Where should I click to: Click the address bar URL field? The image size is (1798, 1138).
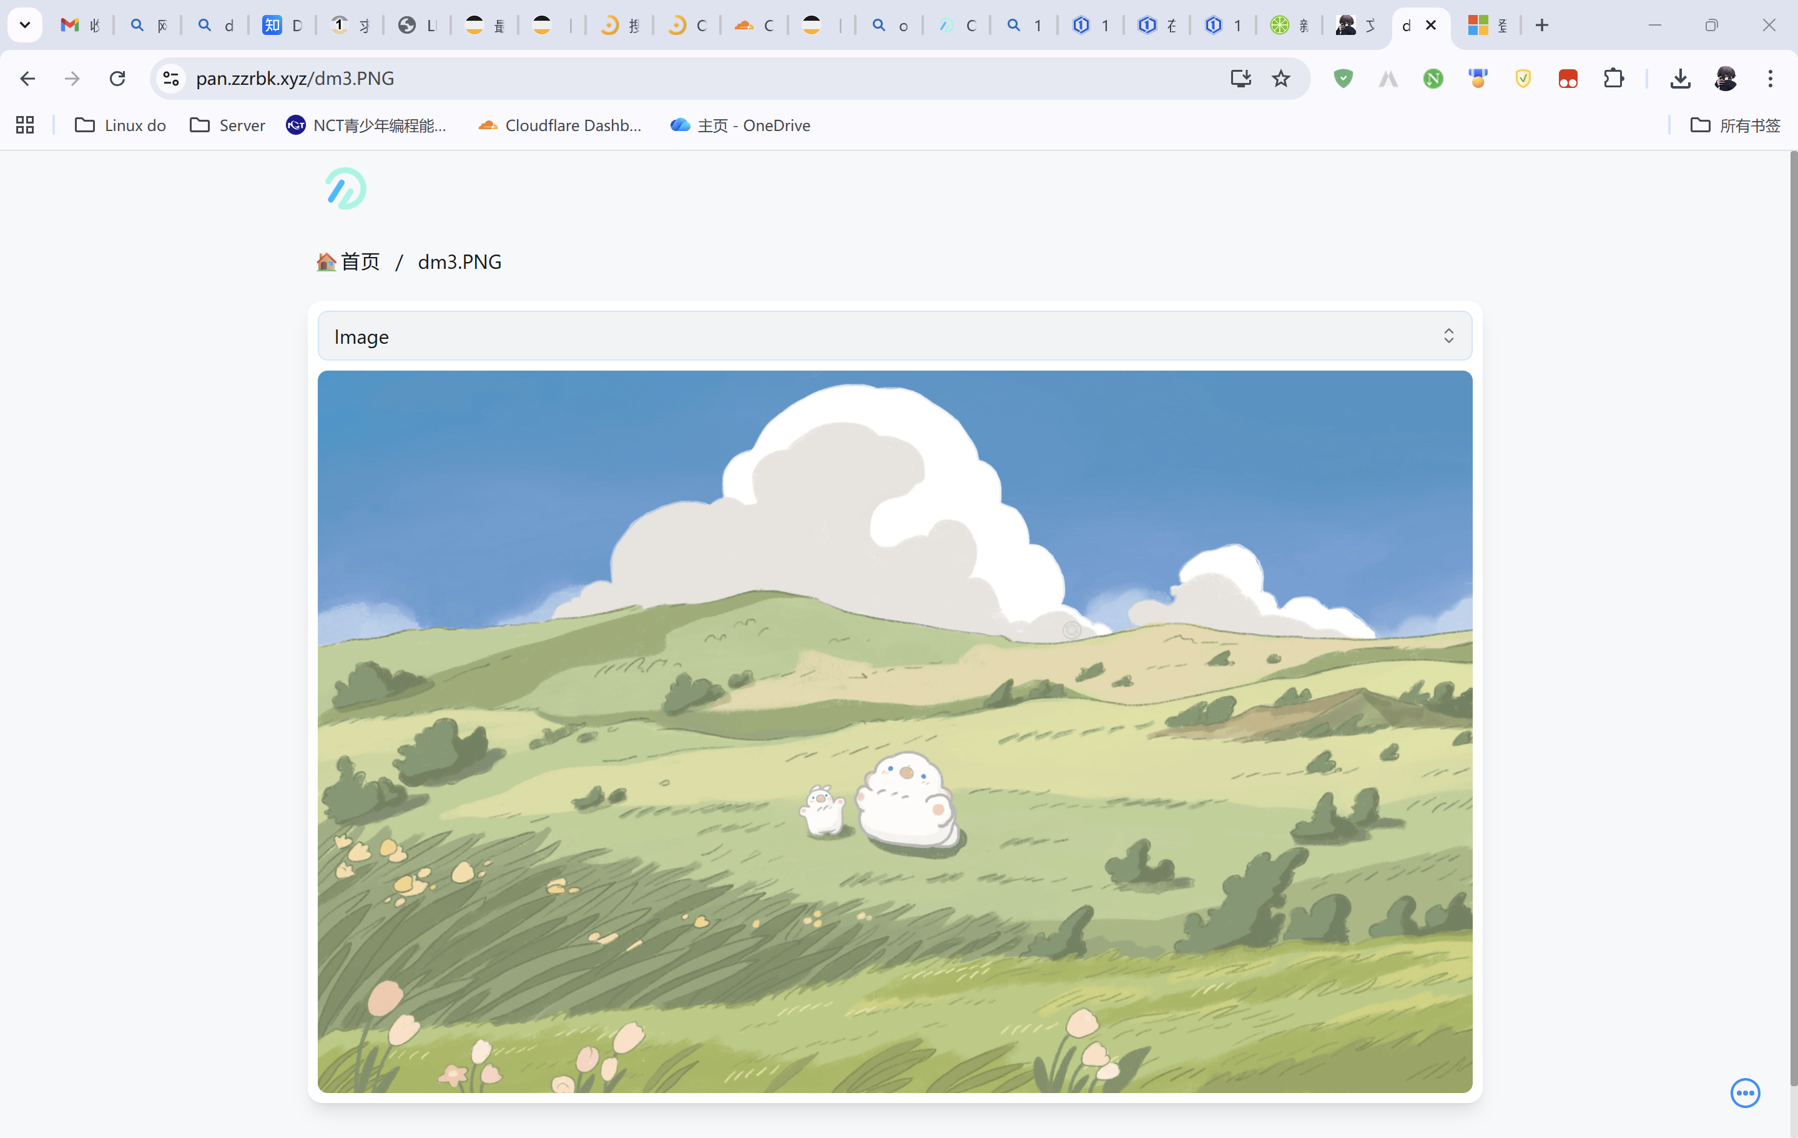(x=672, y=79)
